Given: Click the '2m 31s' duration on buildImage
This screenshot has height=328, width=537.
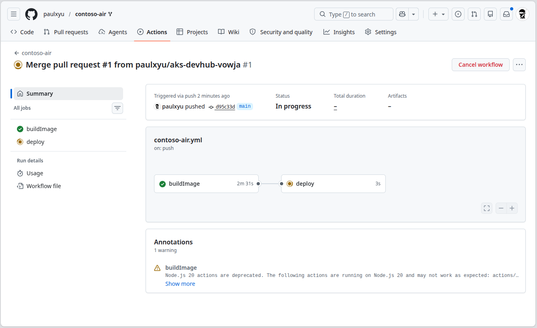Looking at the screenshot, I should click(x=245, y=184).
